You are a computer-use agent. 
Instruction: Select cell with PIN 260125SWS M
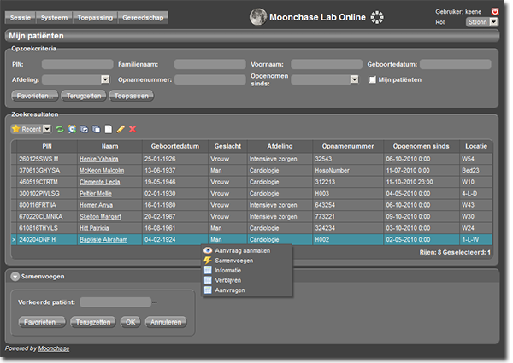coord(47,159)
